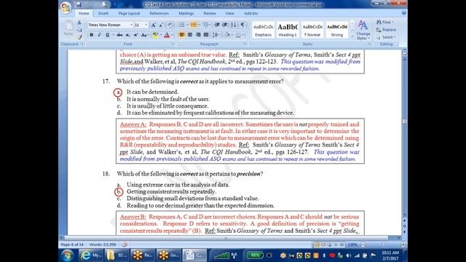Open the View ribbon tab

point(229,13)
